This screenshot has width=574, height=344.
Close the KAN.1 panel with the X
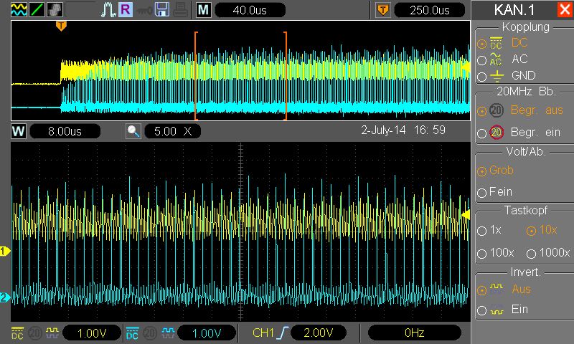(564, 10)
